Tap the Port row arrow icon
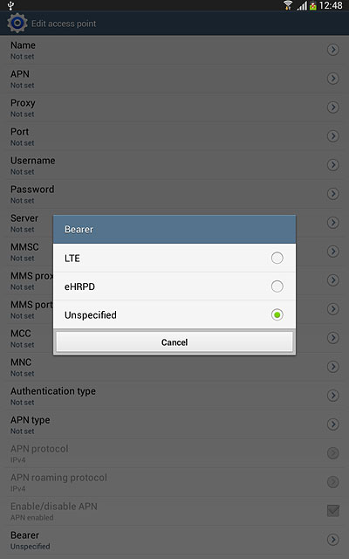This screenshot has width=349, height=559. click(x=333, y=136)
